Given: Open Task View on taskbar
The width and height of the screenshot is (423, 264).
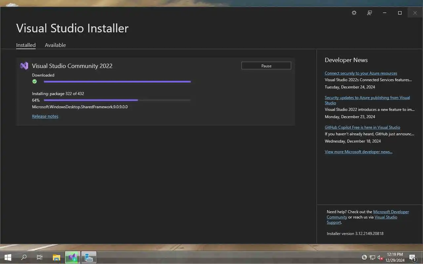Looking at the screenshot, I should point(39,257).
